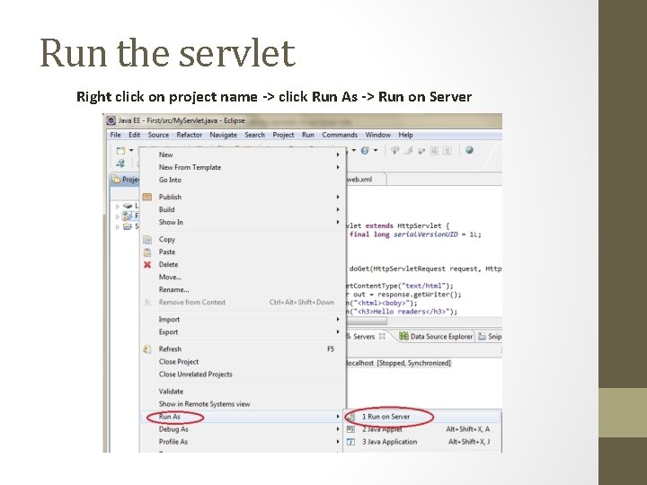Screen dimensions: 647x485
Task: Click the Data Source Explorer tab icon
Action: pyautogui.click(x=403, y=337)
